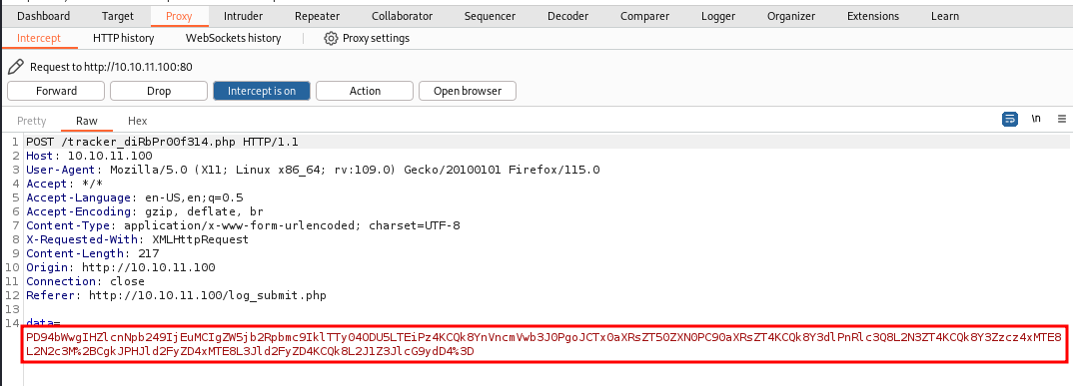This screenshot has width=1073, height=386.
Task: Toggle the message wrap icon in editor
Action: 1009,119
